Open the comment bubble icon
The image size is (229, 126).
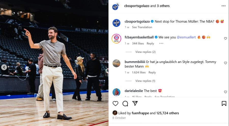click(x=125, y=103)
